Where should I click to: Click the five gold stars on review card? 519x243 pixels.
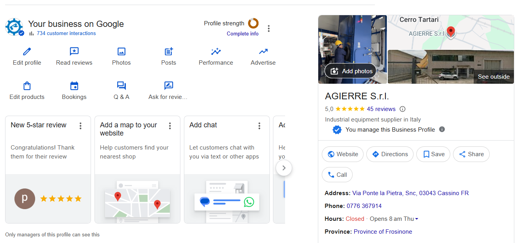pyautogui.click(x=61, y=199)
